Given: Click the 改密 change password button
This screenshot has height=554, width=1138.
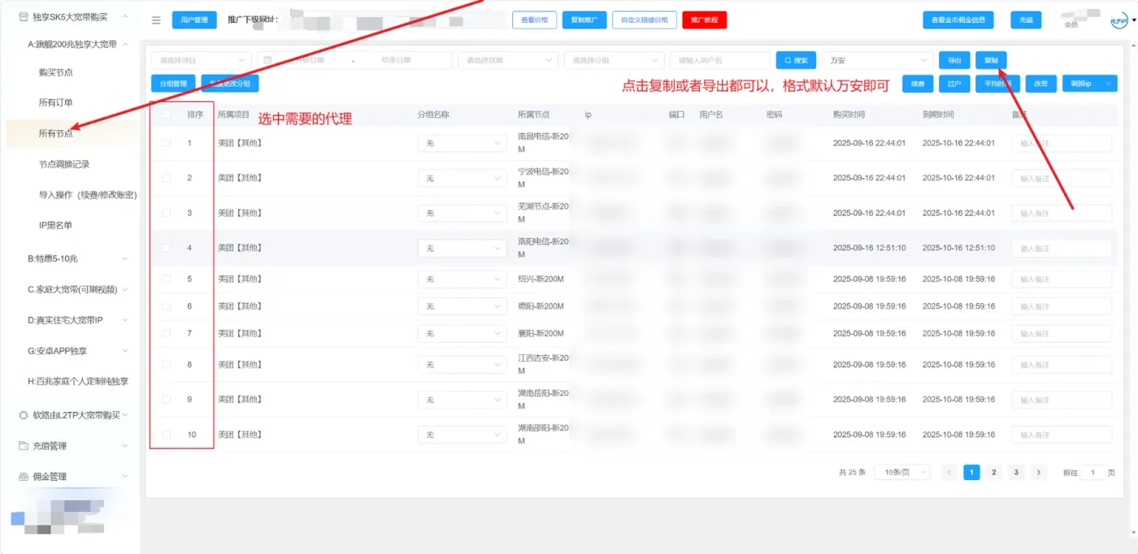Looking at the screenshot, I should [x=1040, y=83].
